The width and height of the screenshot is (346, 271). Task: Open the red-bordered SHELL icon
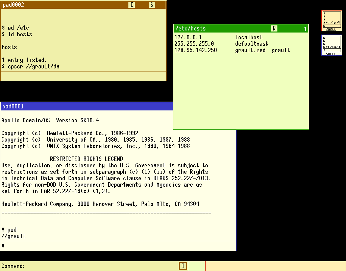pos(332,21)
